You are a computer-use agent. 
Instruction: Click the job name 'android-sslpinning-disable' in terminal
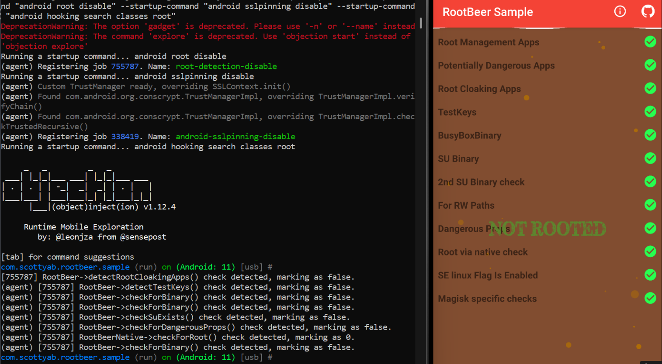tap(236, 137)
